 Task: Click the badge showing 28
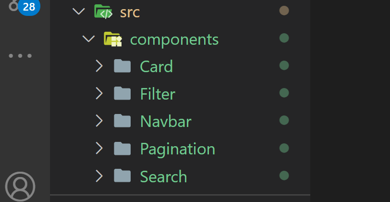pyautogui.click(x=29, y=7)
